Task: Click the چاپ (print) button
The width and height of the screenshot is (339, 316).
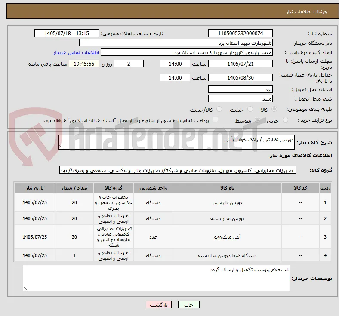Action: pyautogui.click(x=188, y=304)
